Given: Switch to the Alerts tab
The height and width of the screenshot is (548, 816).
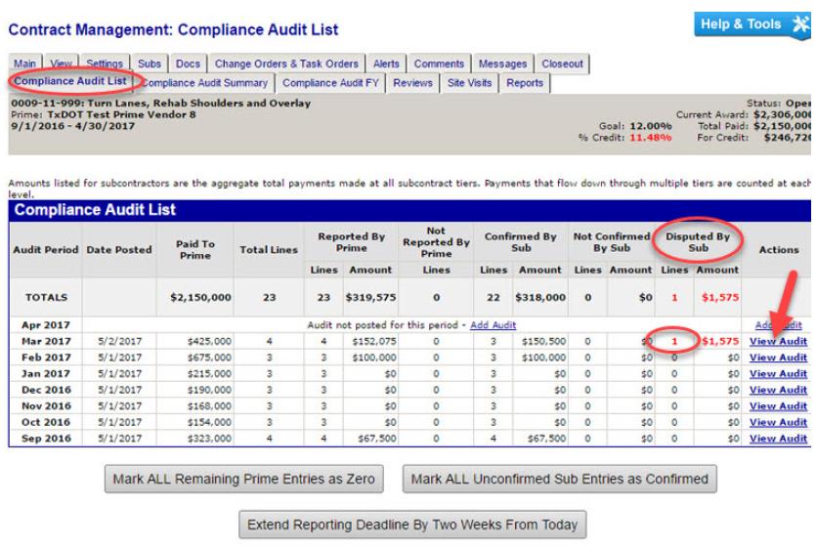Looking at the screenshot, I should tap(386, 64).
